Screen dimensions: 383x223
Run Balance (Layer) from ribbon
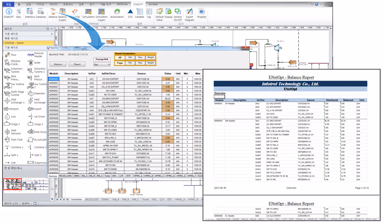click(x=62, y=14)
